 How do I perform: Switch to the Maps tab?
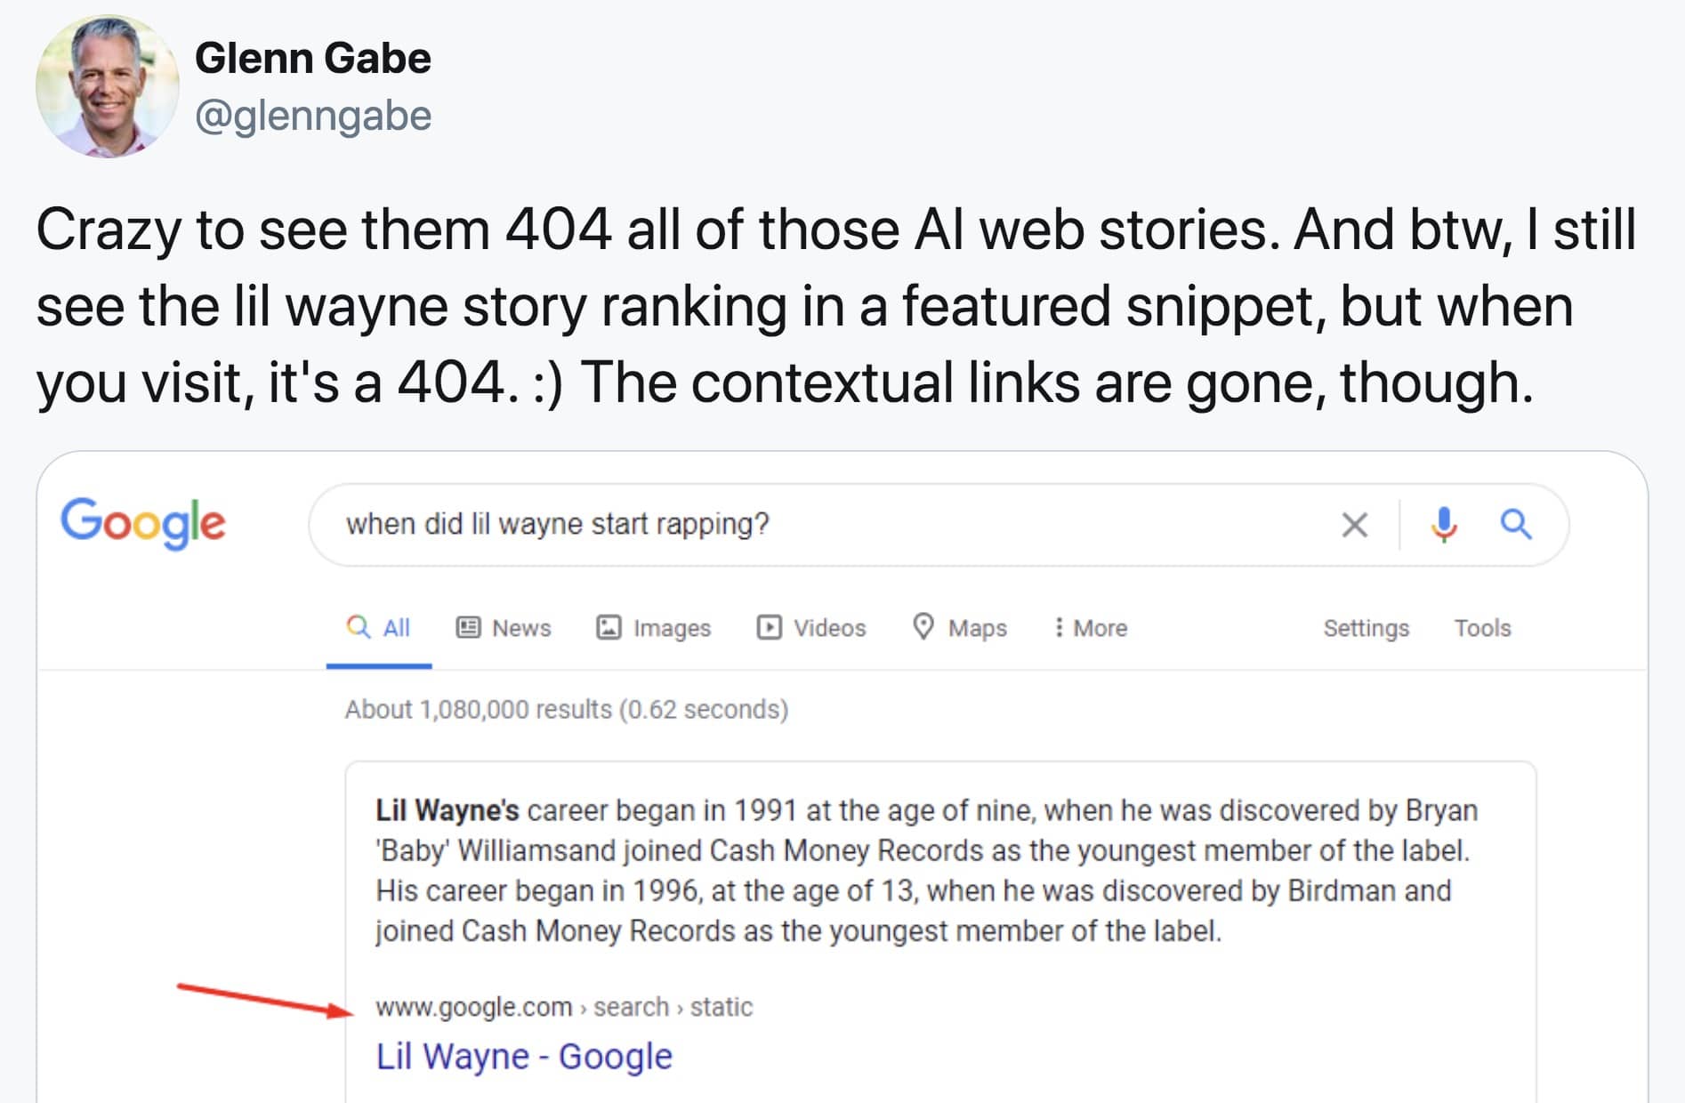[x=960, y=628]
